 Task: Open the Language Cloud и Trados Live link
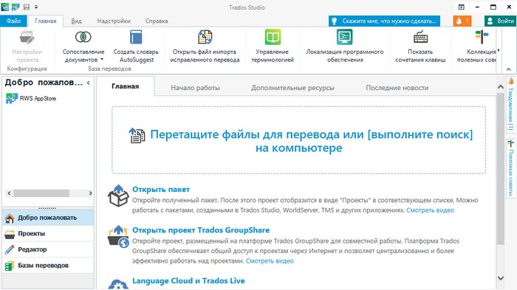tap(188, 280)
